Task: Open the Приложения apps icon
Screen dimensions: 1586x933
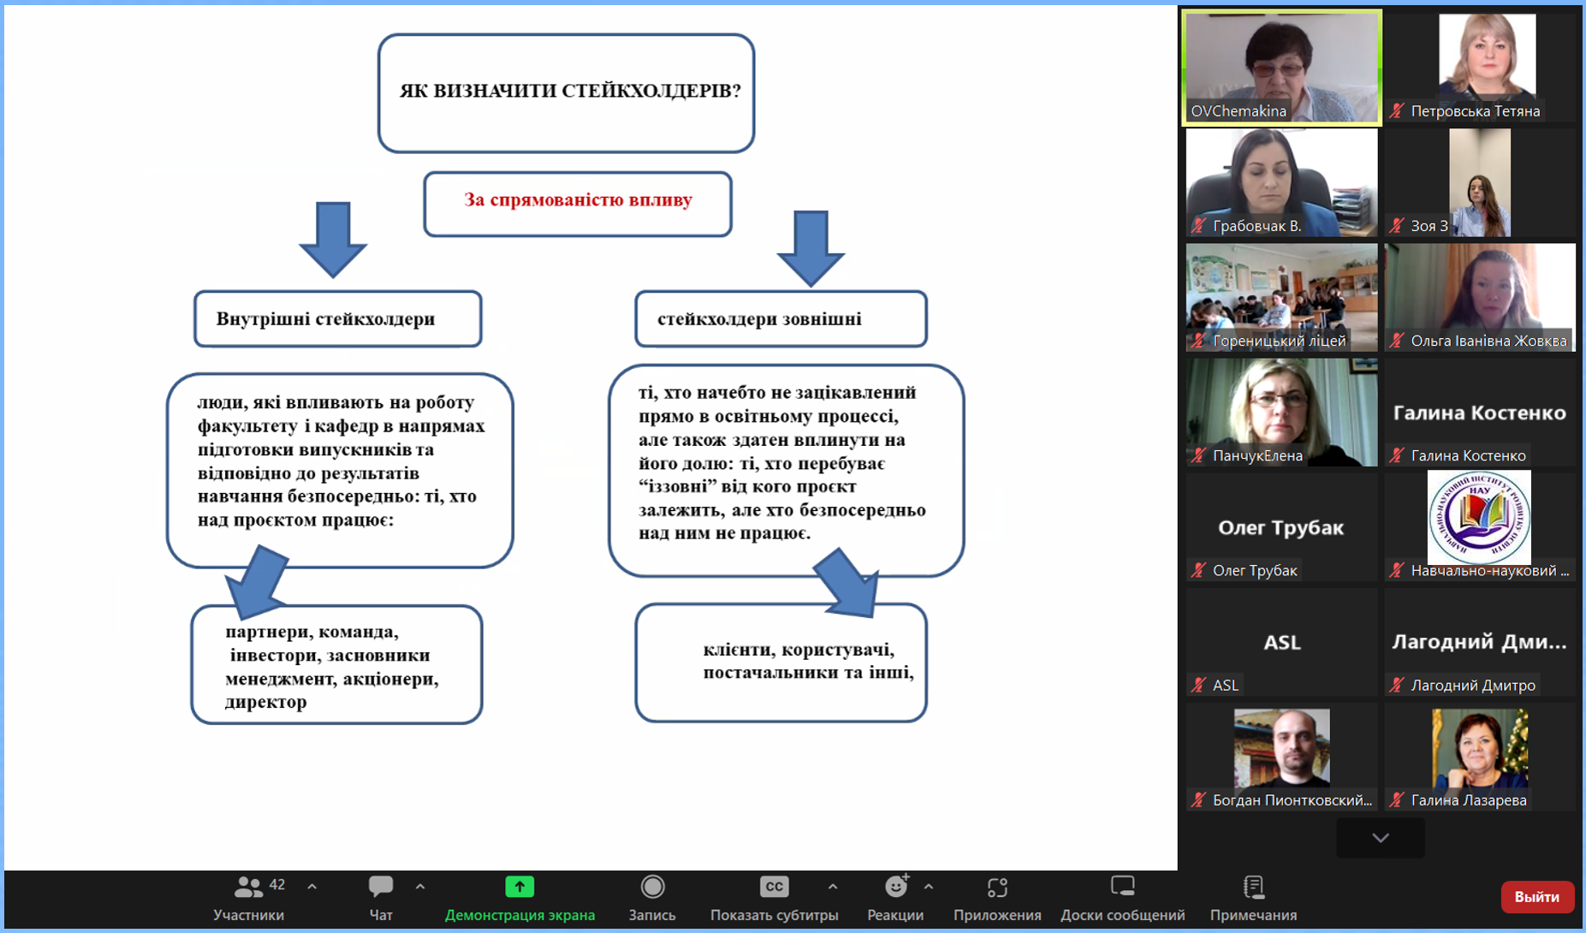Action: point(997,887)
